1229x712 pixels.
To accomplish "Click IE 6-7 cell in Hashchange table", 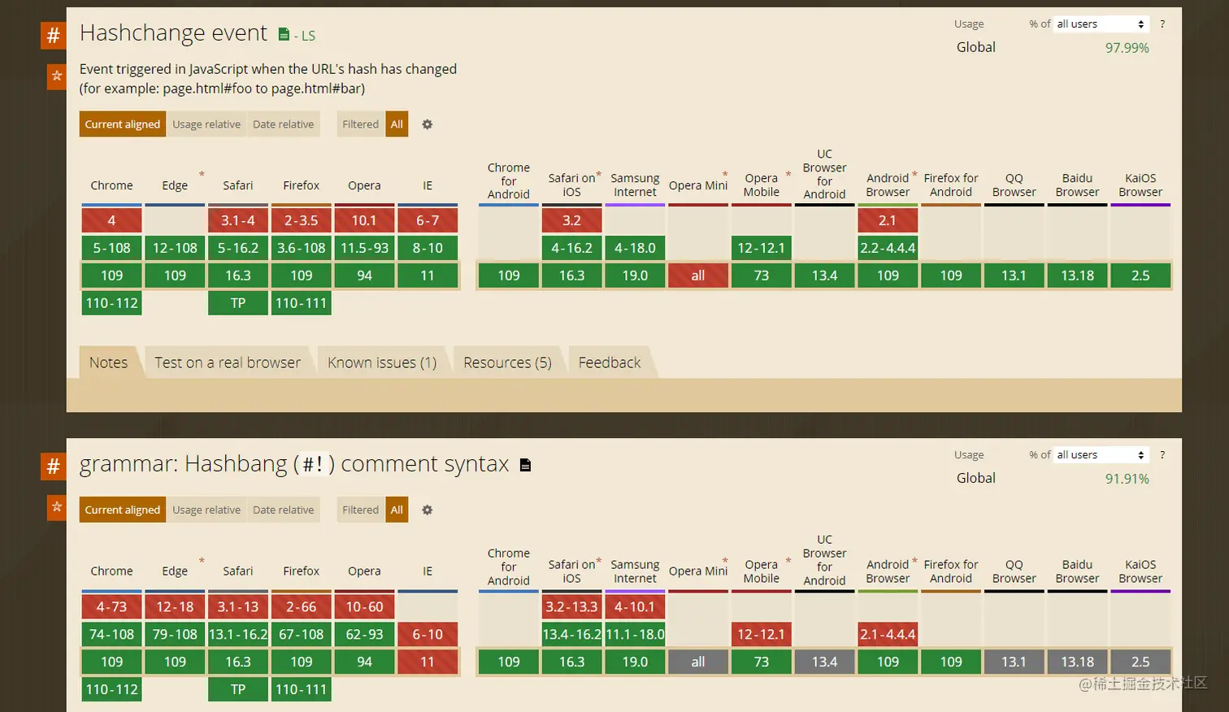I will click(428, 220).
